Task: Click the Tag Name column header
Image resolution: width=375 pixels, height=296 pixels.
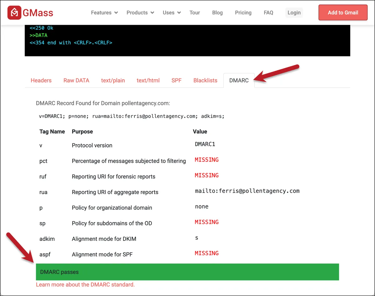Action: 52,132
